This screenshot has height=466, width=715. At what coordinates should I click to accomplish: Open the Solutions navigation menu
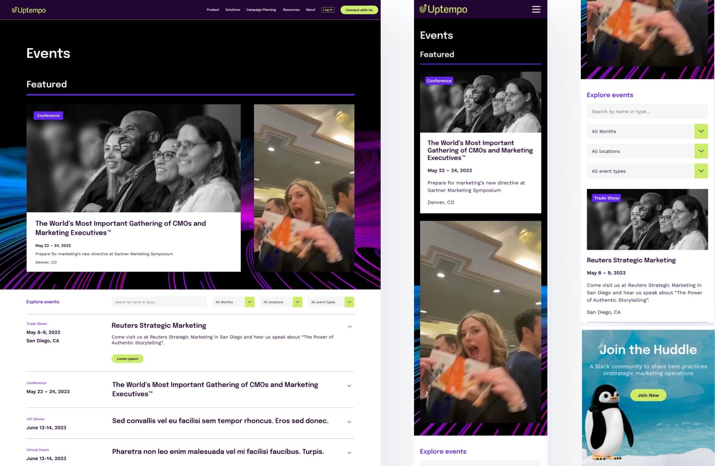[x=233, y=10]
